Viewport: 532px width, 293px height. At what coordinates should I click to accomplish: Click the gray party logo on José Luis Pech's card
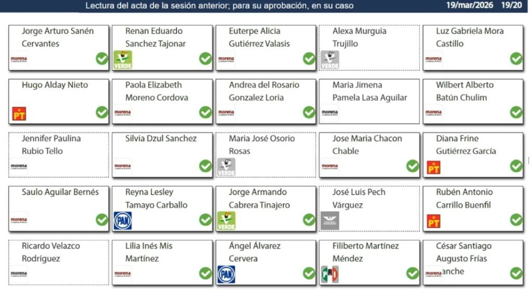(x=330, y=221)
